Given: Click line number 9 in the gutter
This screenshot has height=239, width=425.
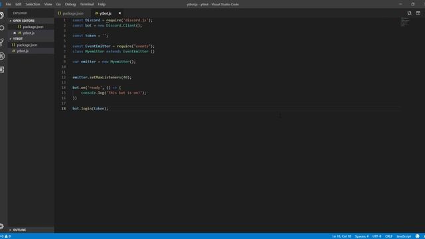Looking at the screenshot, I should tap(64, 62).
